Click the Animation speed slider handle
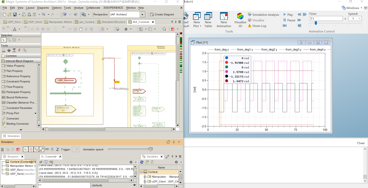Viewport: 368px width, 188px height. 151,149
